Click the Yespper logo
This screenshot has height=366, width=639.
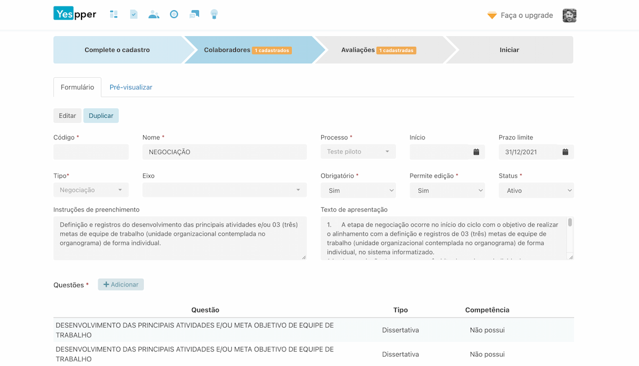pos(75,14)
